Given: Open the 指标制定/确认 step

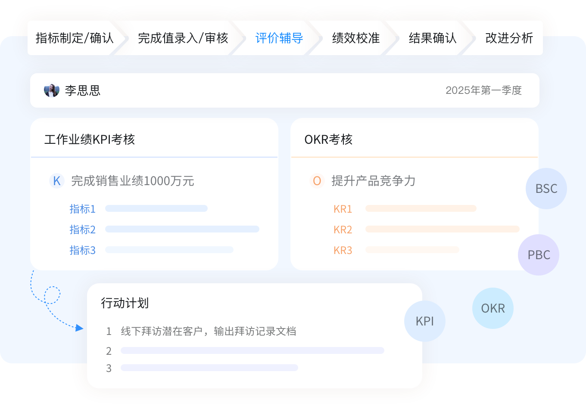Looking at the screenshot, I should click(75, 38).
